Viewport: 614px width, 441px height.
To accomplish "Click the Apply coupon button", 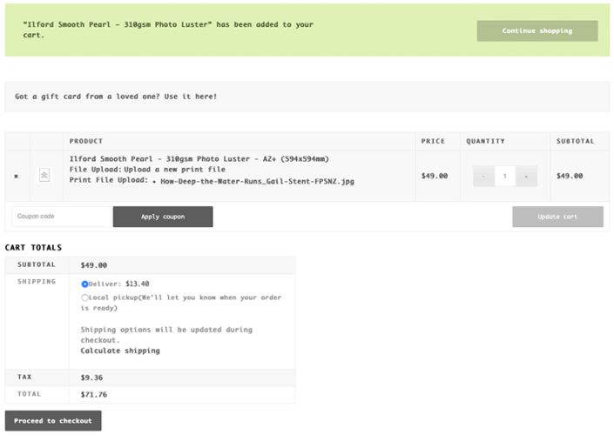I will (163, 217).
